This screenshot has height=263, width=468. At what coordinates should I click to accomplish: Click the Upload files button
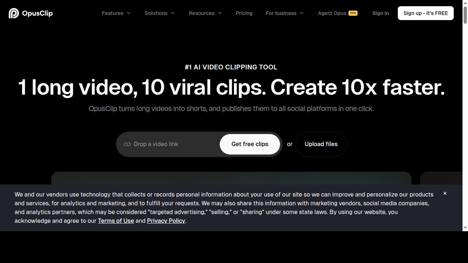(x=321, y=144)
